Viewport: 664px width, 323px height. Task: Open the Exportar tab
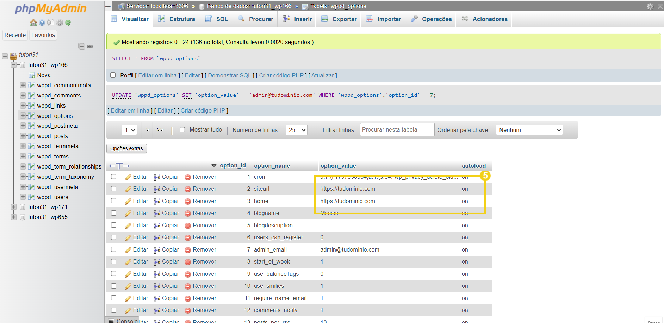339,19
